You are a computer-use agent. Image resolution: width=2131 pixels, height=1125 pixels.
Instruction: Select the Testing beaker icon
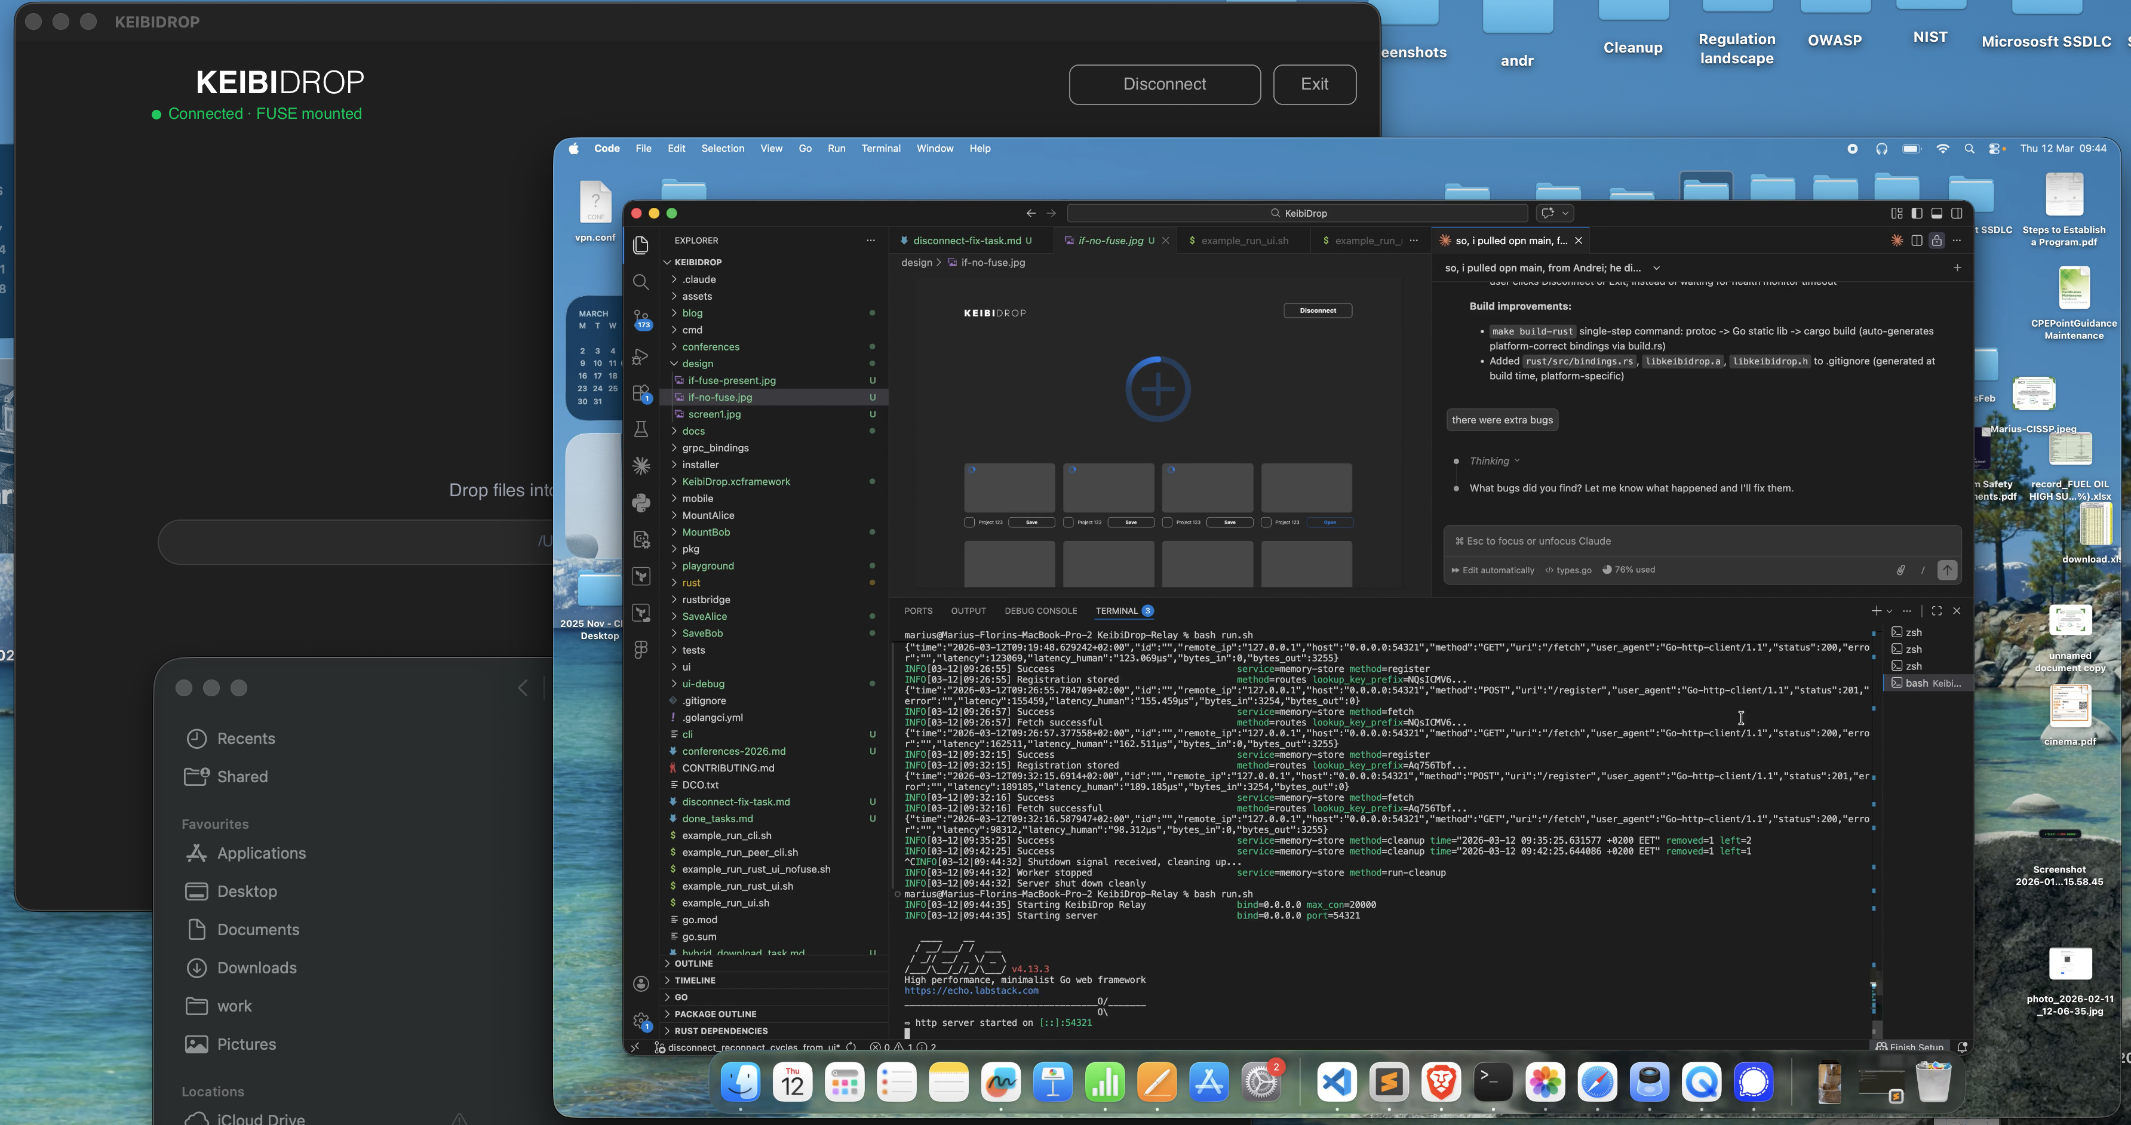pyautogui.click(x=641, y=429)
